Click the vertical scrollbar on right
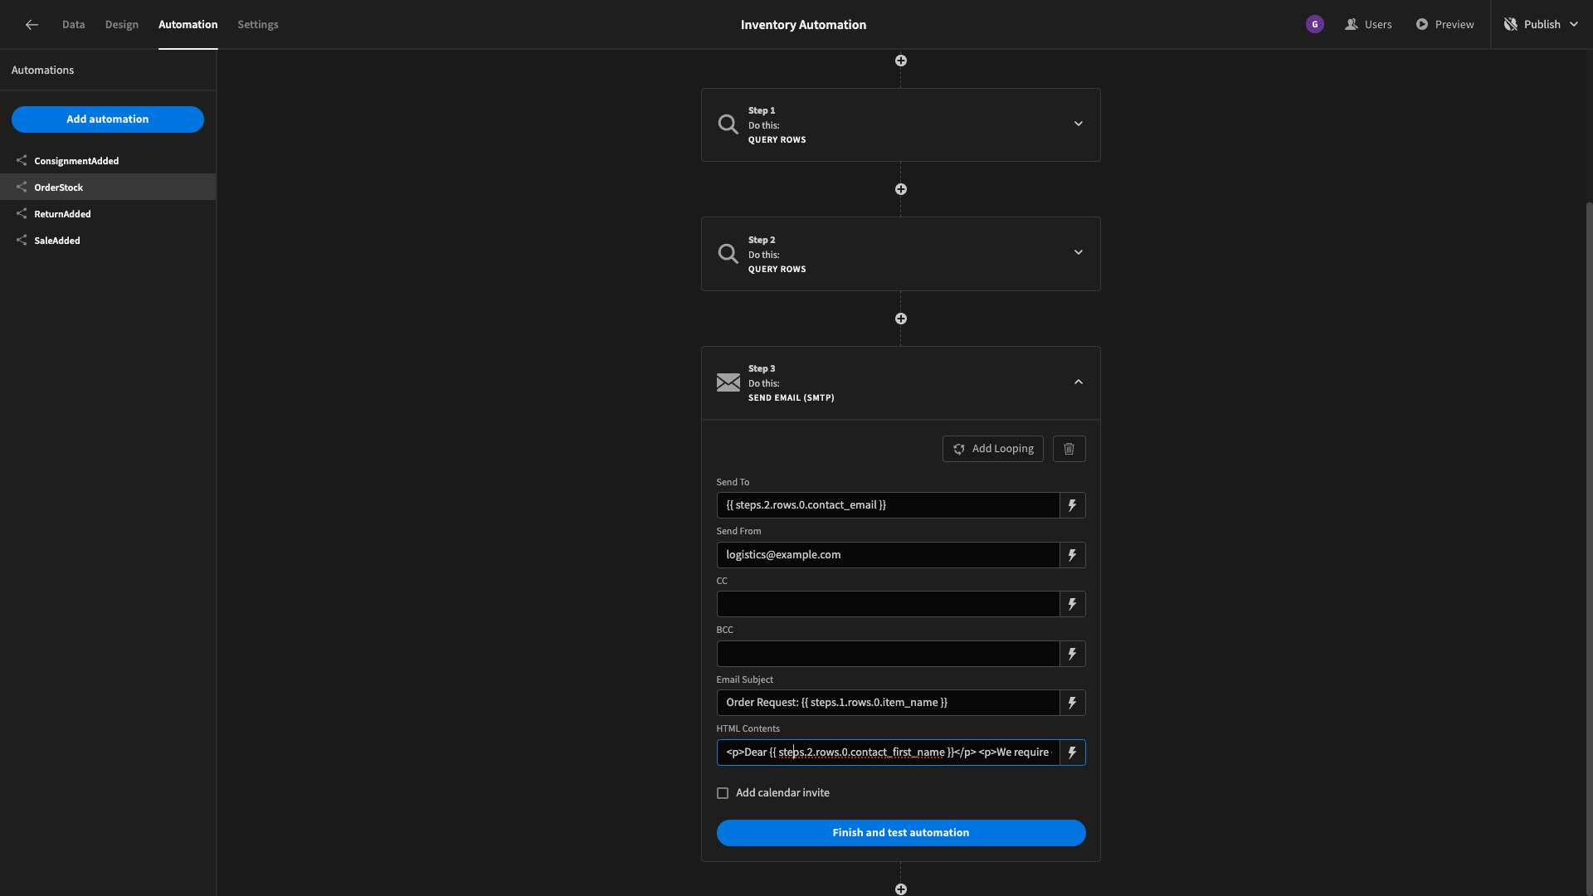This screenshot has width=1593, height=896. click(x=1589, y=548)
